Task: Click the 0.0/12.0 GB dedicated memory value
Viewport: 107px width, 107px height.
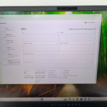Action: pos(40,73)
